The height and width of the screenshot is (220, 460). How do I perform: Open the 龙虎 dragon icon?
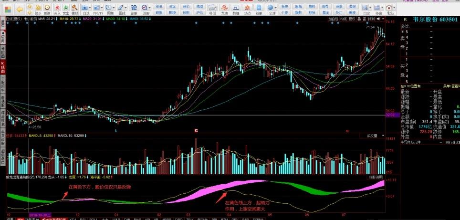[x=224, y=8]
